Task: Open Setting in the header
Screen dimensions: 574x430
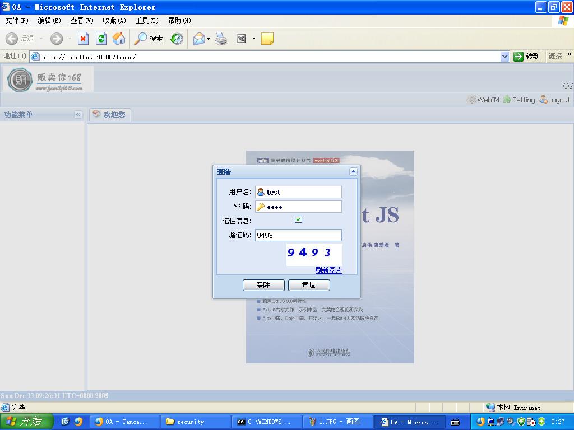Action: 519,100
